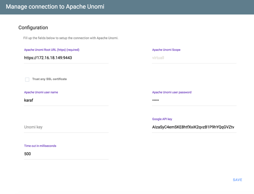Click the 'Trust any SSL certificate' label text
The width and height of the screenshot is (254, 194).
(x=49, y=79)
